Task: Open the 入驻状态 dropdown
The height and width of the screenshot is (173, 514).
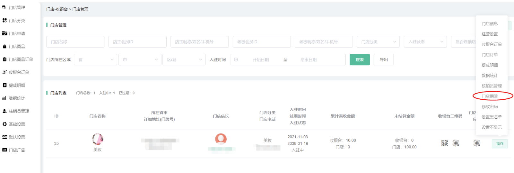Action: click(425, 42)
